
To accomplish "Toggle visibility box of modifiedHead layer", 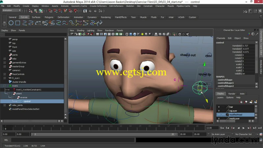I will pos(219,114).
